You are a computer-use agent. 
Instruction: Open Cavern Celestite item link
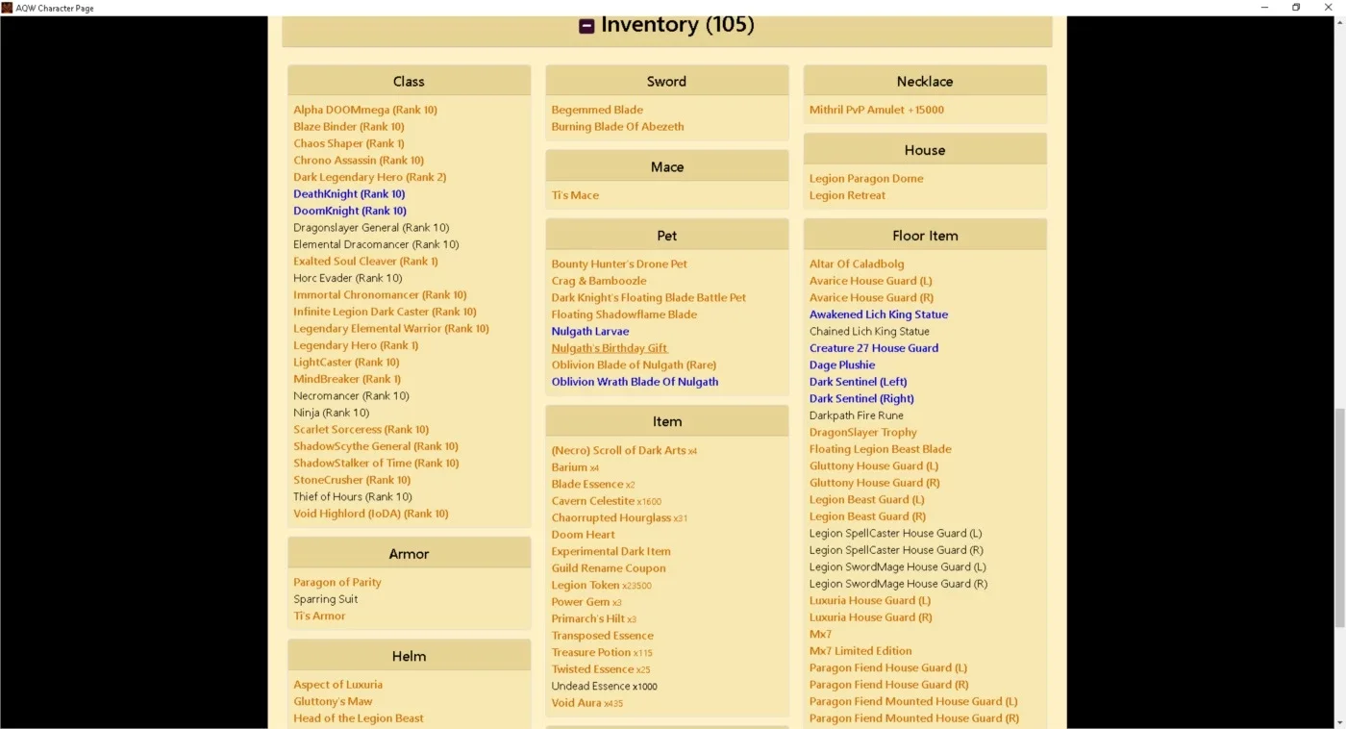(x=607, y=501)
